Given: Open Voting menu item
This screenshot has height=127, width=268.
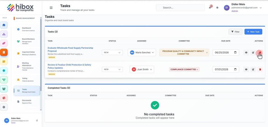Looking at the screenshot, I should (x=27, y=80).
